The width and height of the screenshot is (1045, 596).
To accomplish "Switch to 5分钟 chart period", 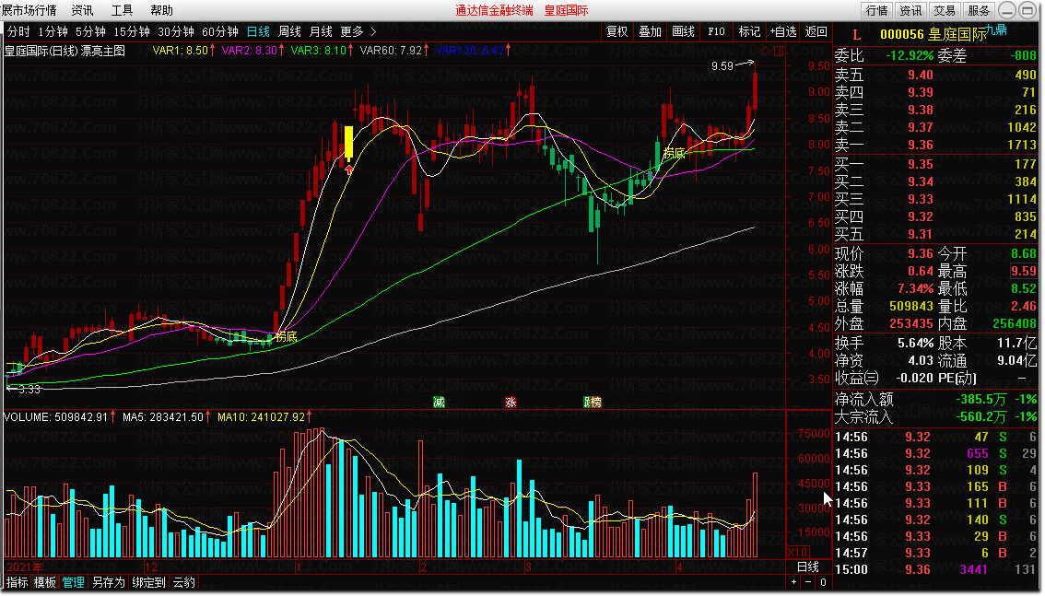I will [x=90, y=32].
